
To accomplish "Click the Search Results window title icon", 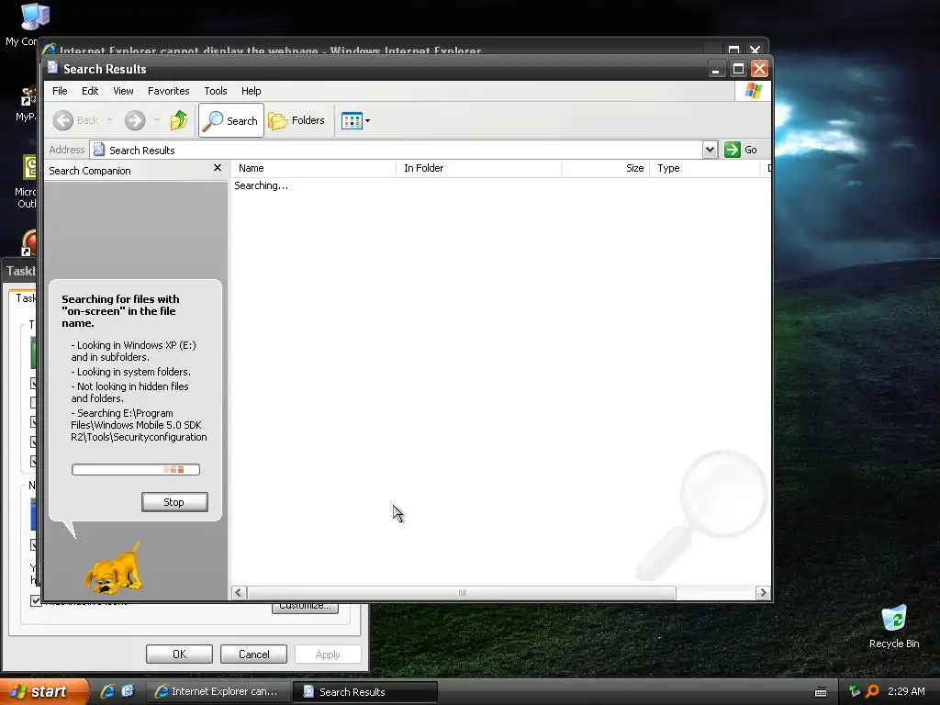I will (52, 68).
